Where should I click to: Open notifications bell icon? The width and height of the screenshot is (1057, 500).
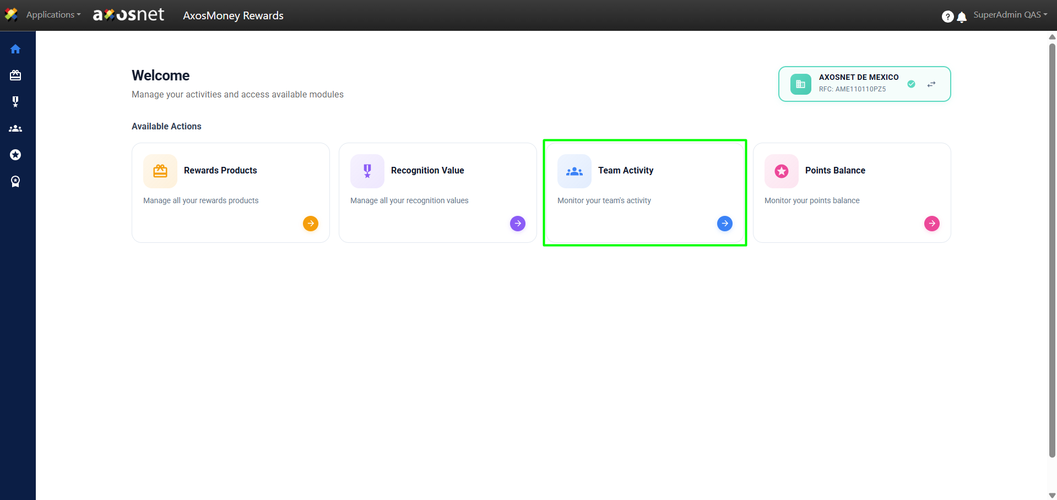[962, 17]
